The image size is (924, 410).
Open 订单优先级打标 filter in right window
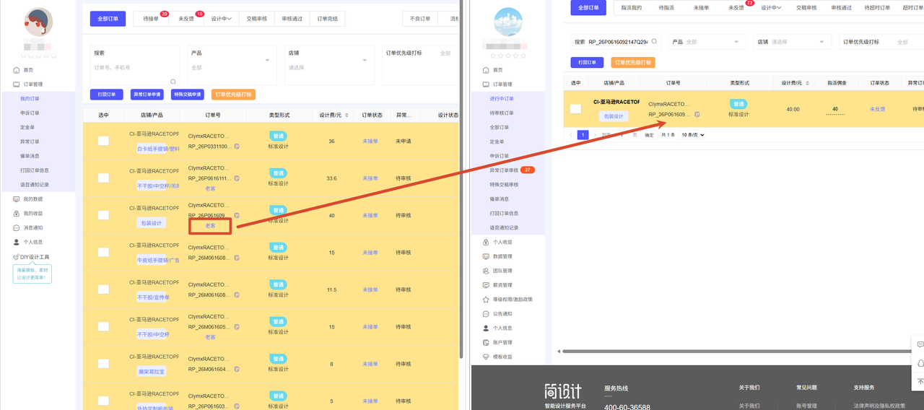pyautogui.click(x=881, y=42)
